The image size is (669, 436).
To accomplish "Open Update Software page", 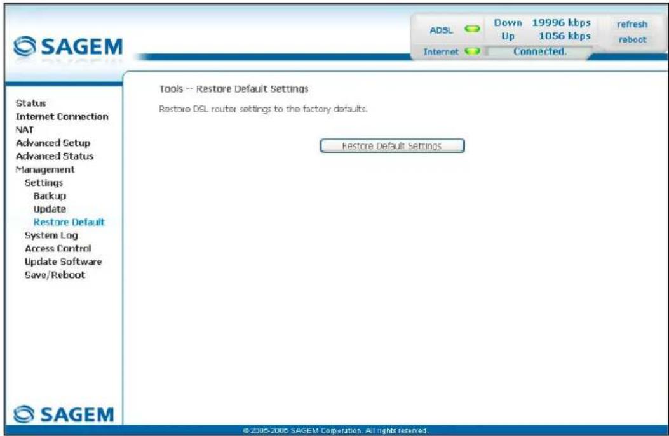I will pyautogui.click(x=63, y=261).
